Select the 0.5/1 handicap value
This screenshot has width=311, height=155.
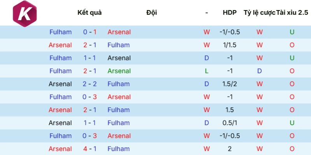[x=229, y=123]
